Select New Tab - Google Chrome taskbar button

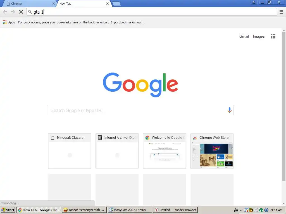(x=39, y=210)
